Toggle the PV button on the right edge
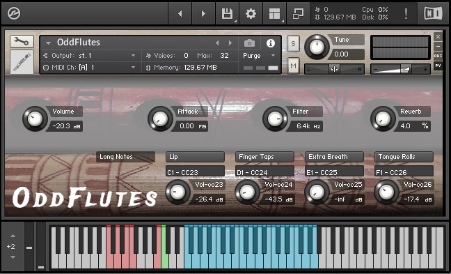 click(x=438, y=66)
